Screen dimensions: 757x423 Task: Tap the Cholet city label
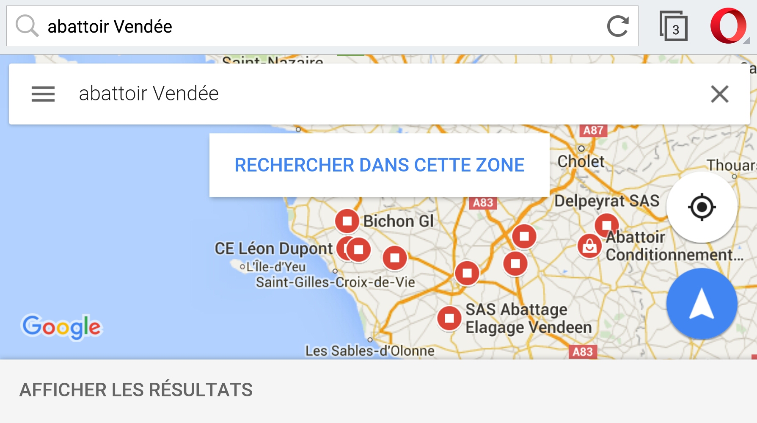pyautogui.click(x=581, y=161)
